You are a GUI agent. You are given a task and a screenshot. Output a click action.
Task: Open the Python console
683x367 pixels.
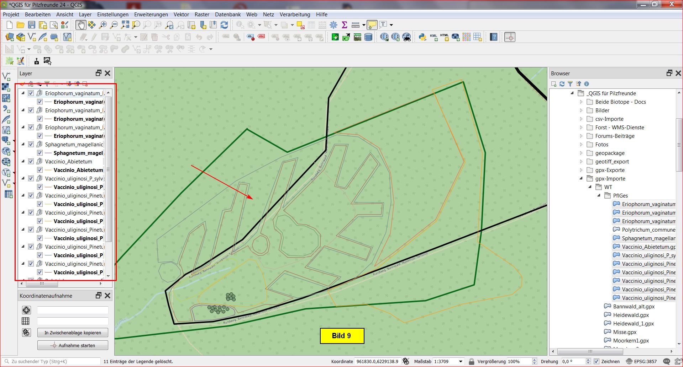[422, 37]
